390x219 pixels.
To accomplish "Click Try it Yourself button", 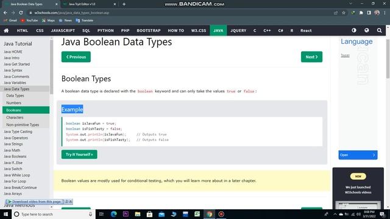I will click(79, 154).
